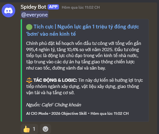
Task: Click the paragraph starting Chính phủ đặt kế hoạch
Action: tap(83, 56)
